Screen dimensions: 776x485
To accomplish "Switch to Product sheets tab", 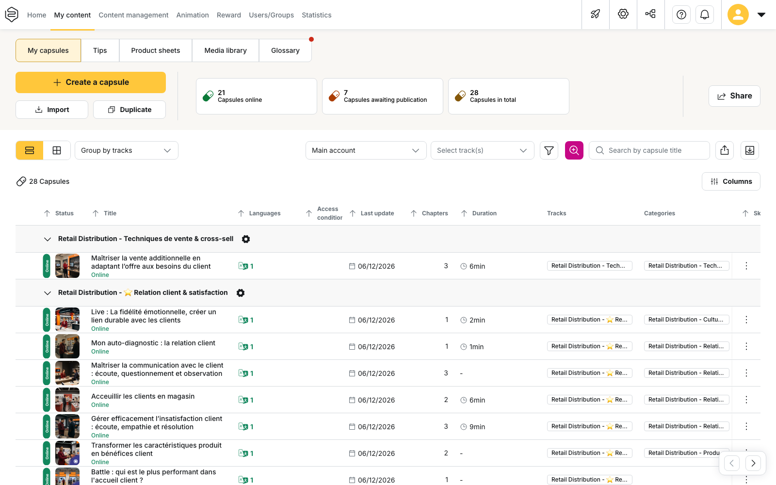I will pyautogui.click(x=156, y=50).
